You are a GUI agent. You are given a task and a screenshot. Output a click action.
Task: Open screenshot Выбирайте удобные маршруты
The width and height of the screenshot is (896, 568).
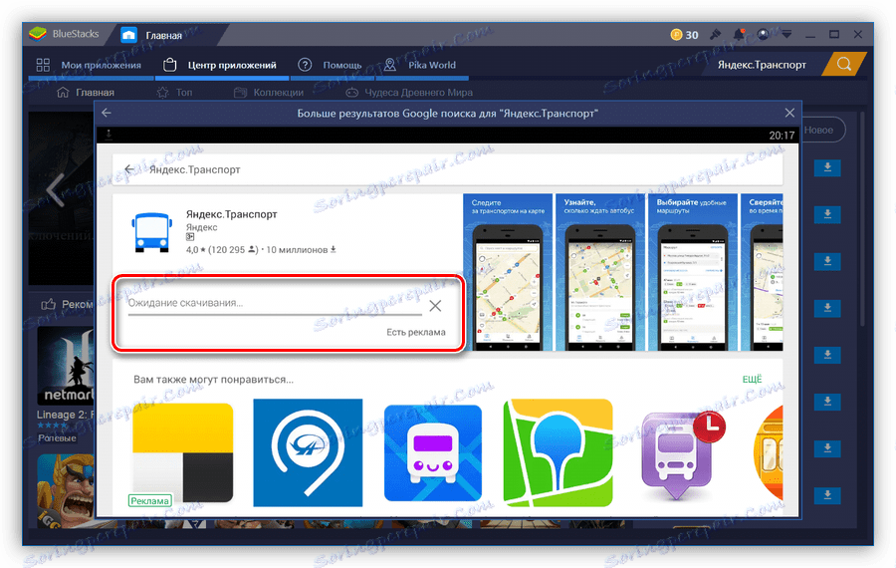[x=692, y=272]
